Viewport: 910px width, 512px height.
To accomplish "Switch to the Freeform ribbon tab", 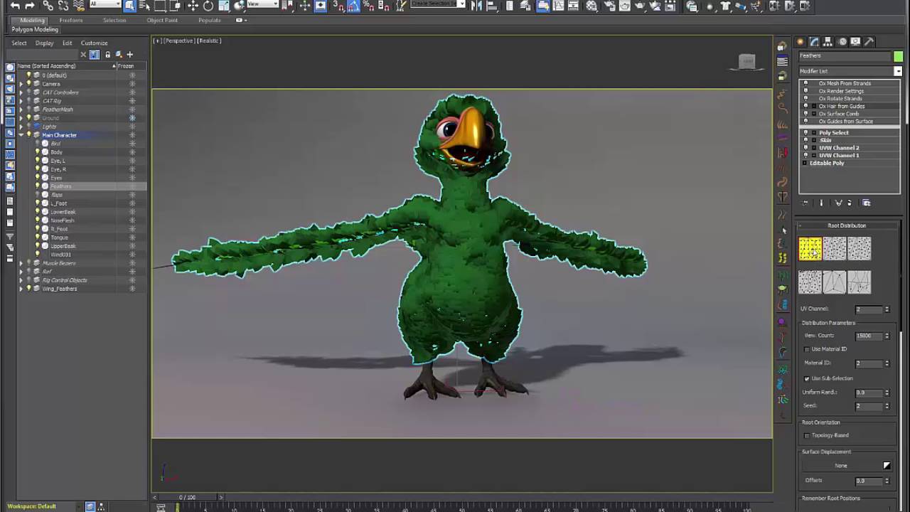I will point(71,20).
